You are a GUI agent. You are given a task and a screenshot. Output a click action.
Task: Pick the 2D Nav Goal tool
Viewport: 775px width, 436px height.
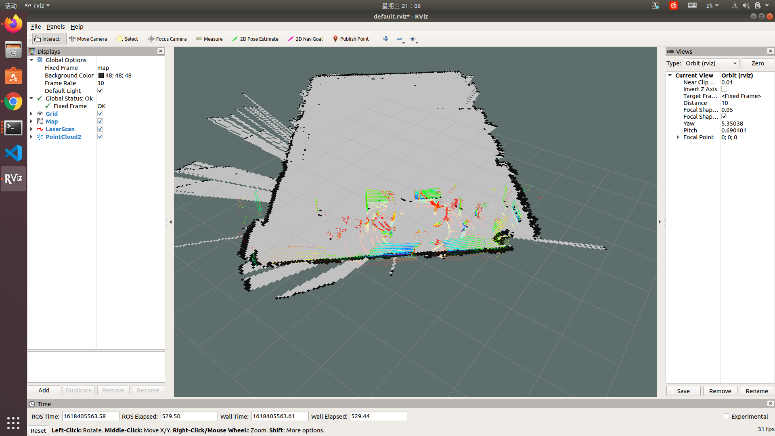click(305, 39)
